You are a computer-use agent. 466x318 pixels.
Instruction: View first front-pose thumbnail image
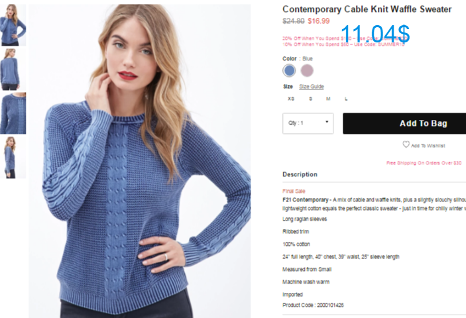[x=13, y=25]
